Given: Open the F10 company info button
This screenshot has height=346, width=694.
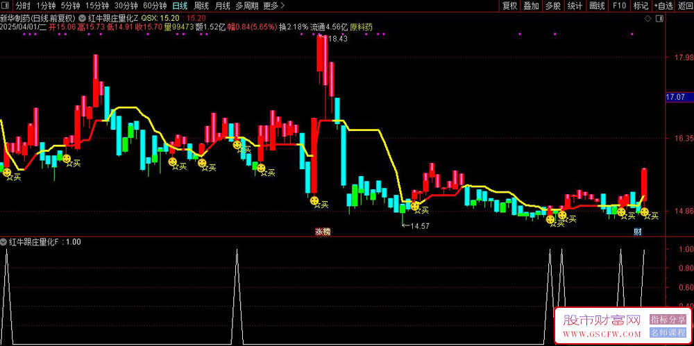Looking at the screenshot, I should [x=619, y=6].
